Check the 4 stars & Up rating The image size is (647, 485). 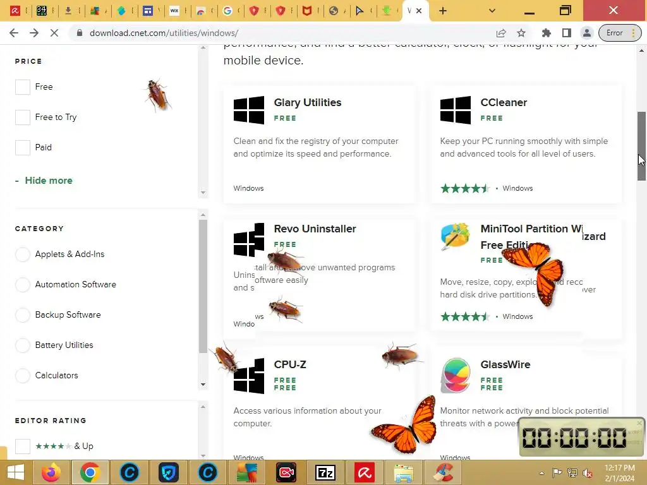[23, 446]
